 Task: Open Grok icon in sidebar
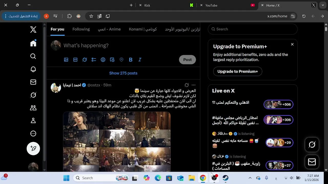point(33,95)
